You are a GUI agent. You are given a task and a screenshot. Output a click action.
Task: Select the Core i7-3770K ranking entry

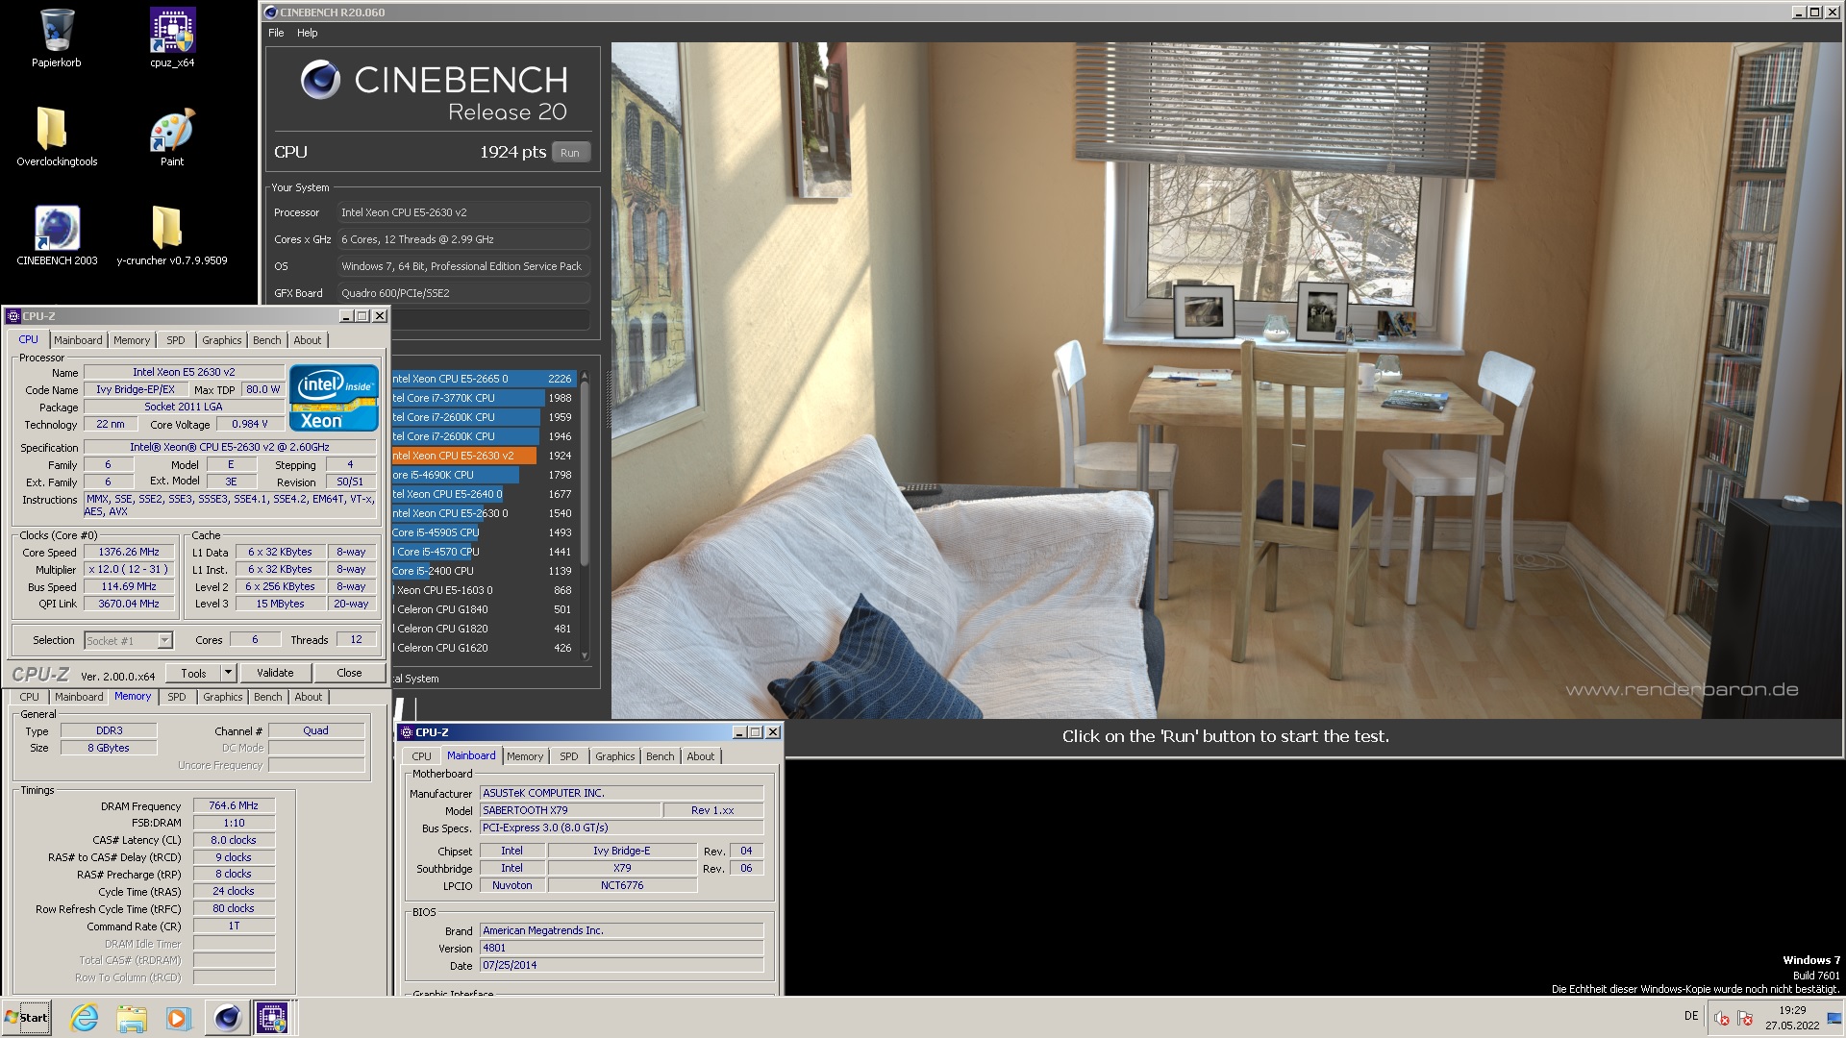coord(484,398)
